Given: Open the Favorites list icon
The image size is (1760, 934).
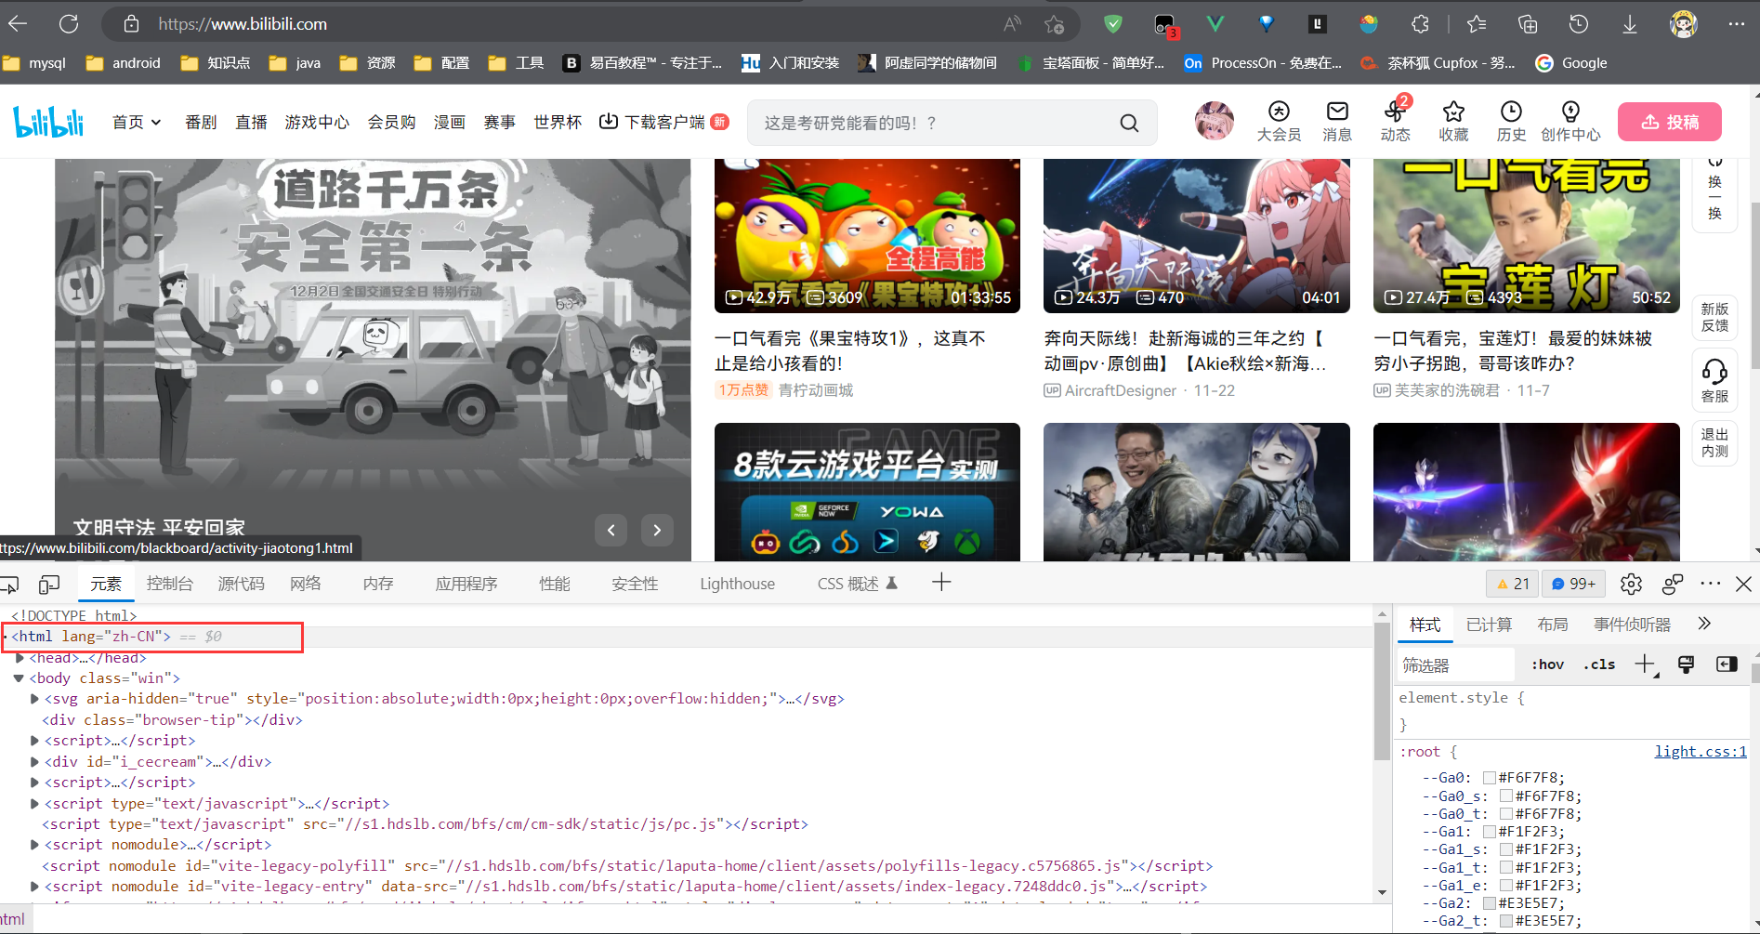Looking at the screenshot, I should click(1477, 24).
